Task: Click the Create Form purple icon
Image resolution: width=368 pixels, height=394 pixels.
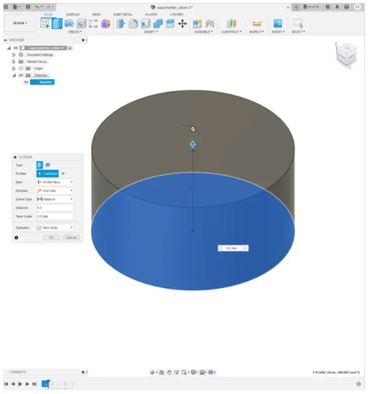Action: [106, 24]
